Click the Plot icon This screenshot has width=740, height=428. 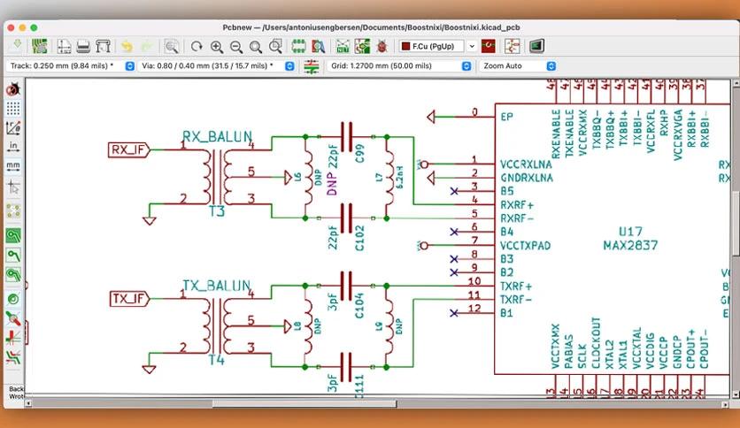(x=103, y=46)
